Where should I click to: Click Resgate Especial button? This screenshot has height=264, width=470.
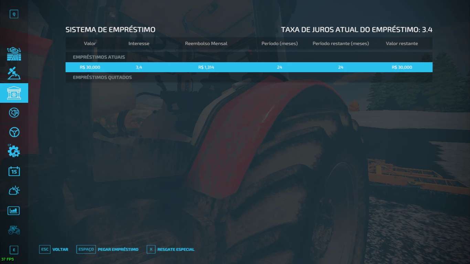point(175,249)
